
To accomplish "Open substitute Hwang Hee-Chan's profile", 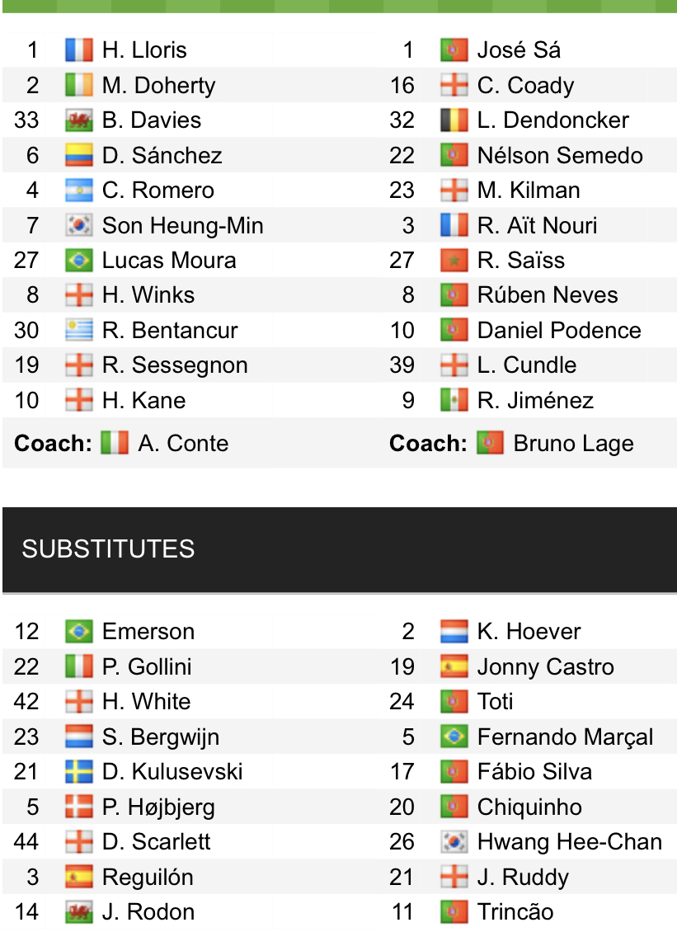I will click(x=569, y=842).
